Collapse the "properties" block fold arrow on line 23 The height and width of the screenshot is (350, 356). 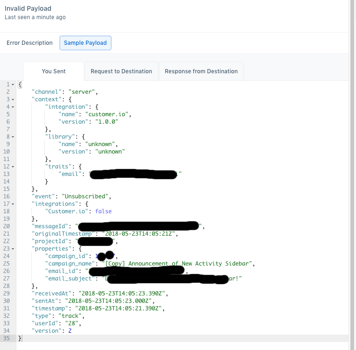13,249
